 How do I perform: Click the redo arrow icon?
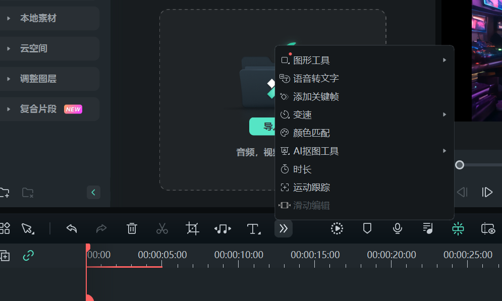101,228
